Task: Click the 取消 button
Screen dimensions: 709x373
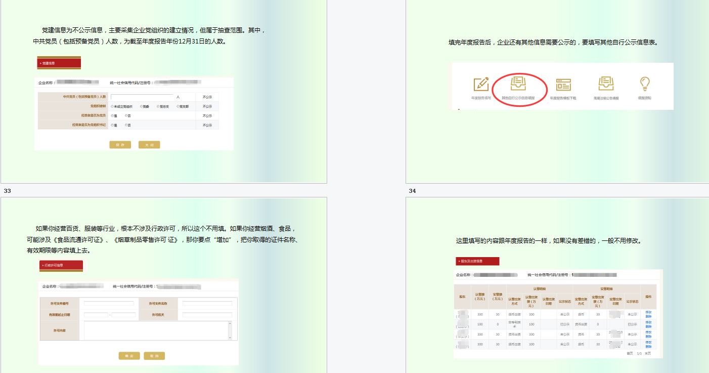Action: 154,355
